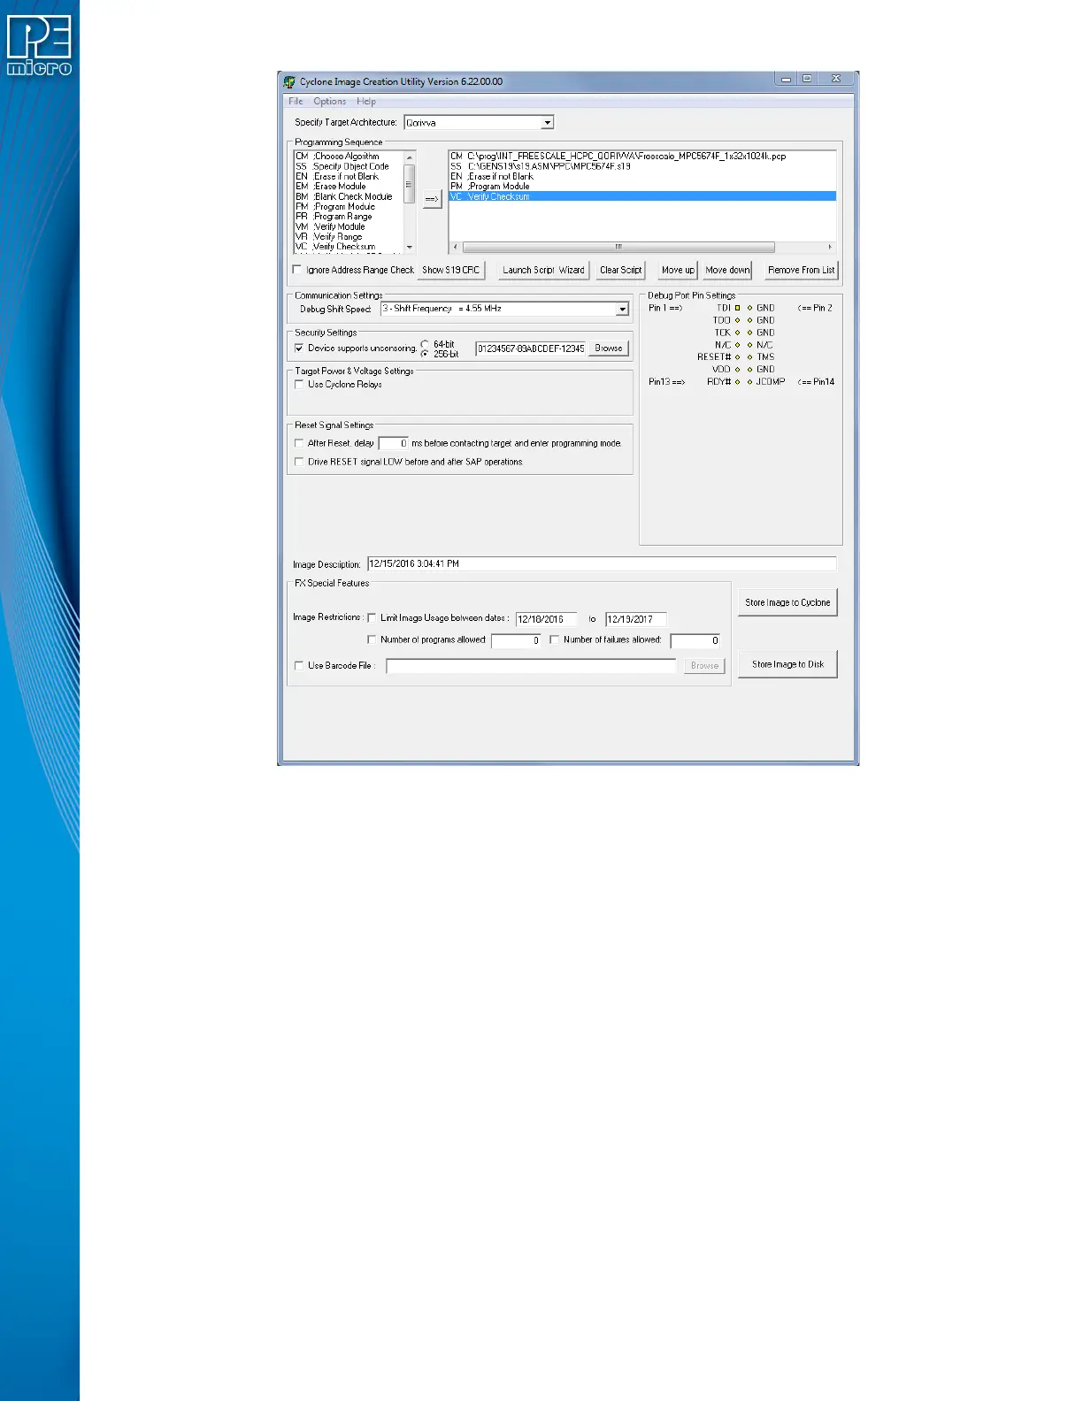1083x1401 pixels.
Task: Click Store Image to Disk
Action: [787, 664]
